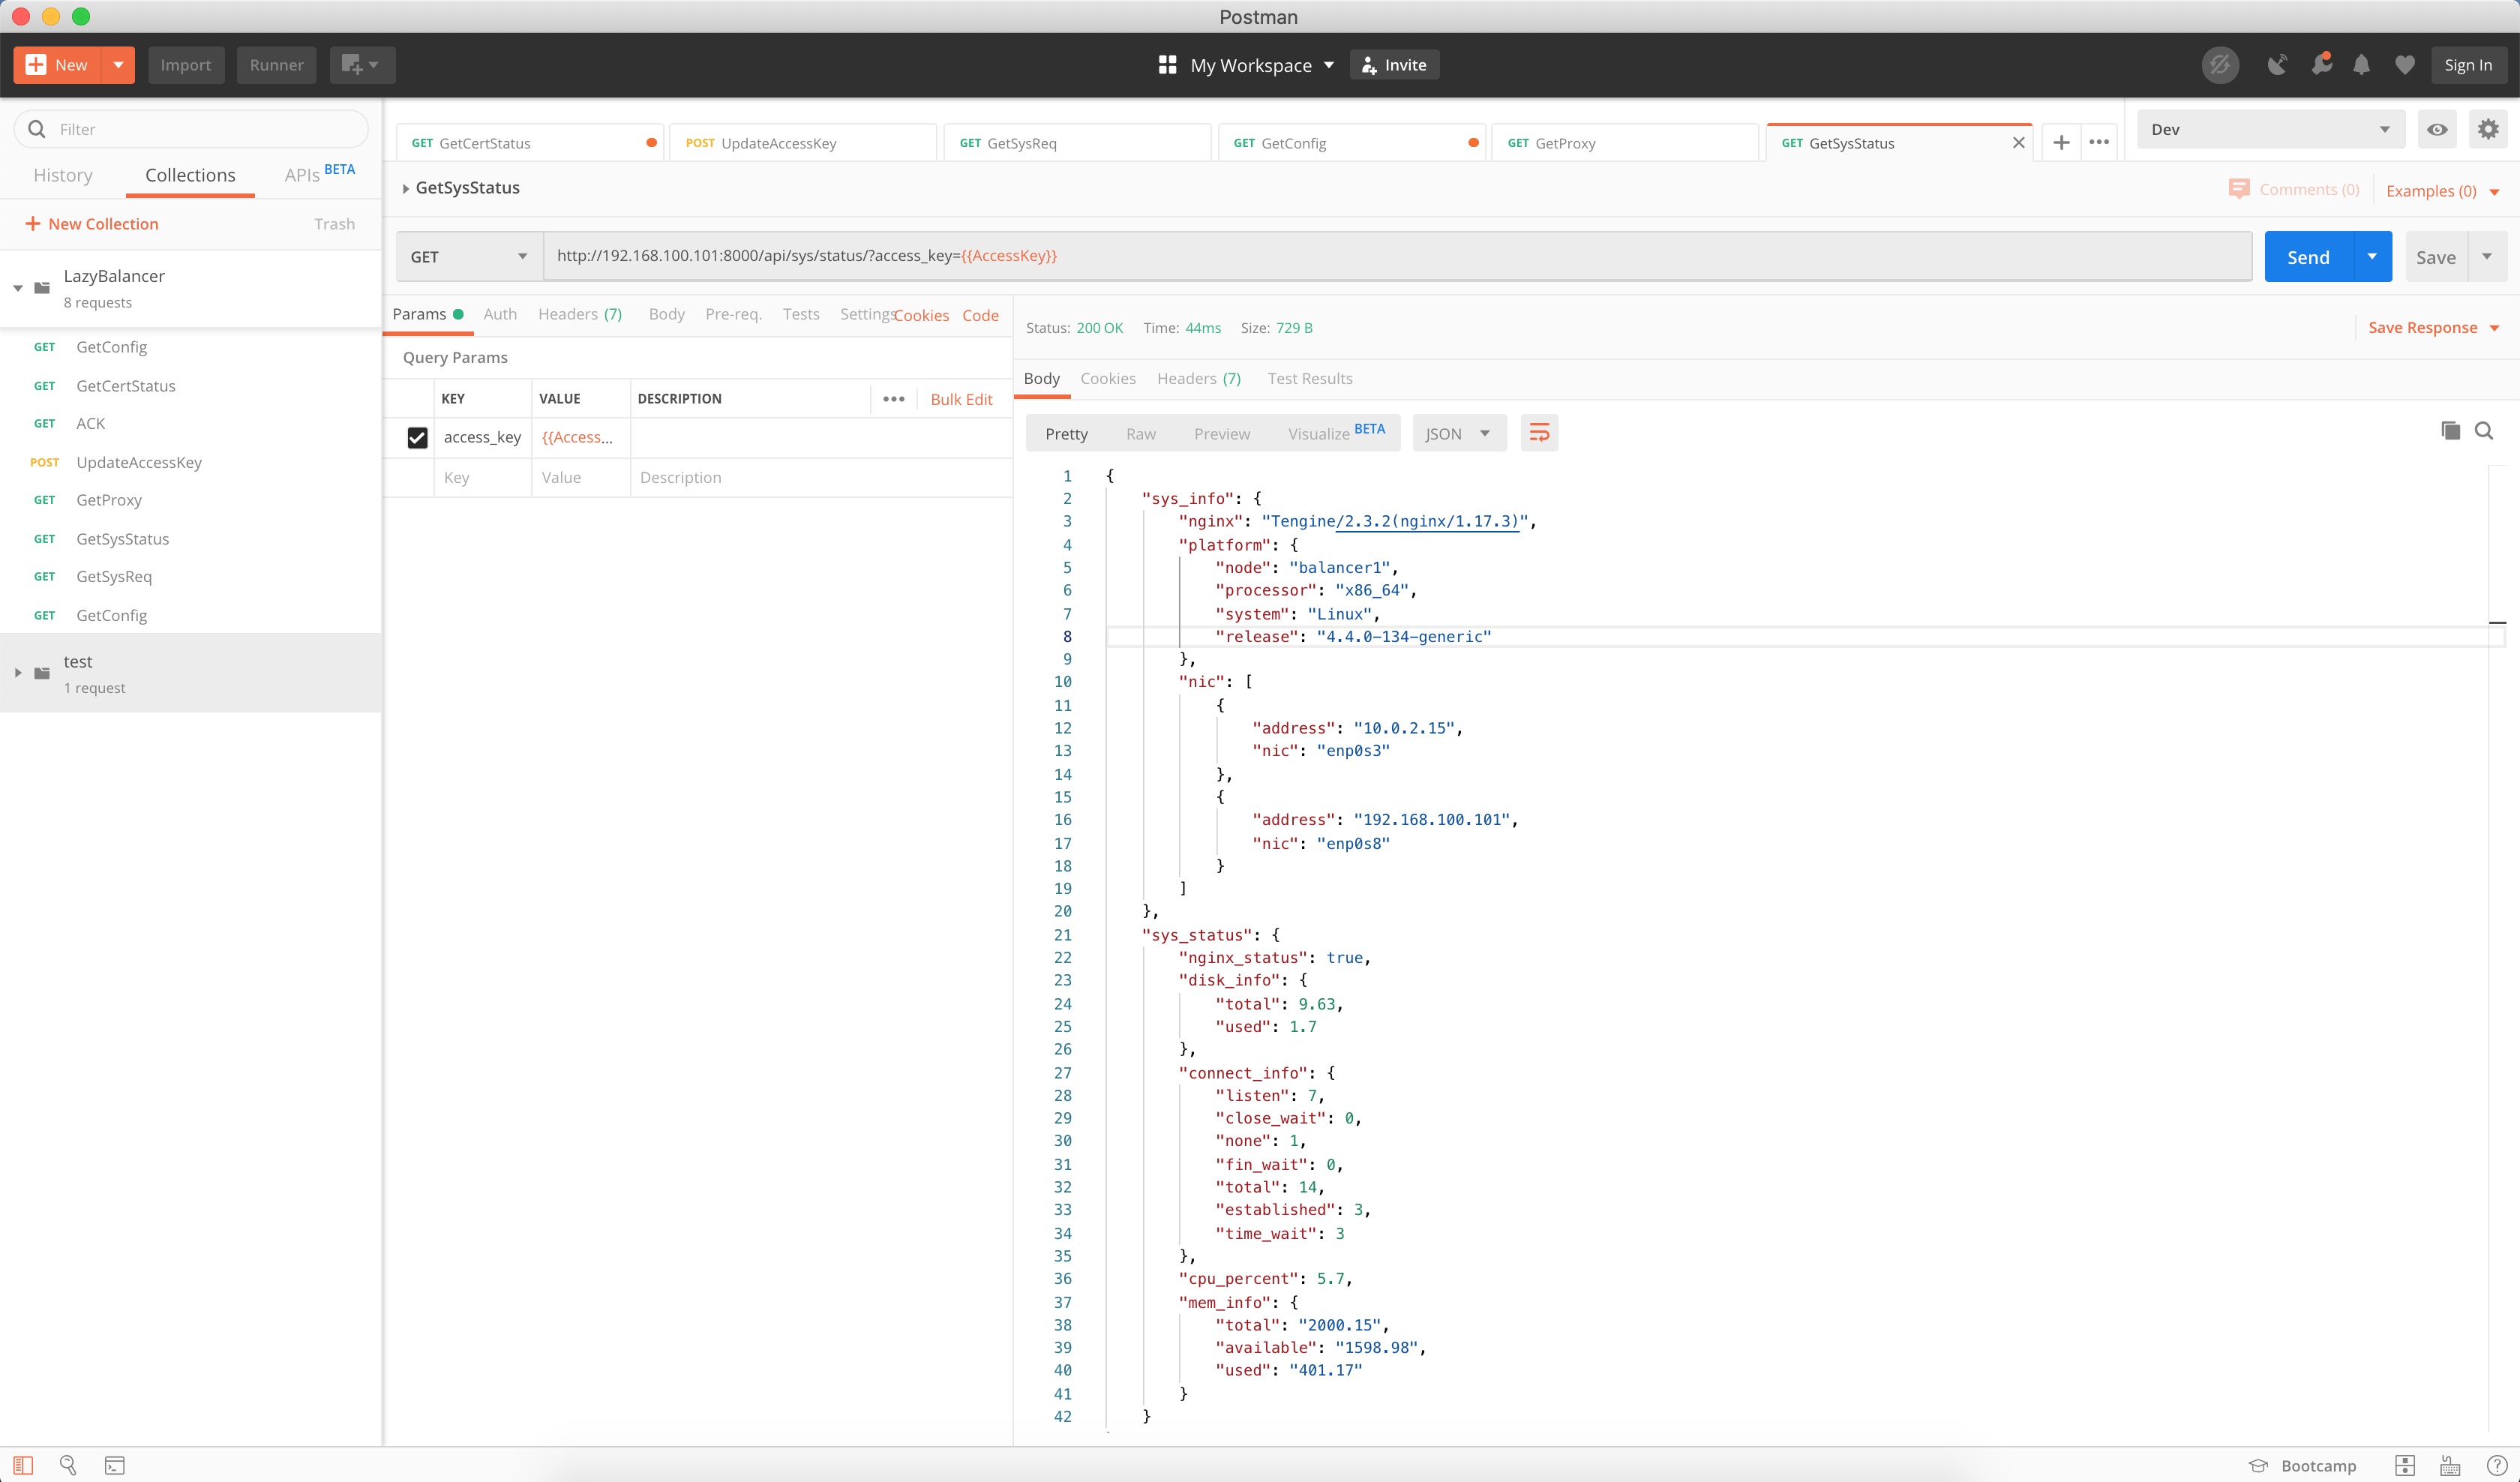2520x1482 pixels.
Task: Click the request URL input field
Action: [x=1400, y=256]
